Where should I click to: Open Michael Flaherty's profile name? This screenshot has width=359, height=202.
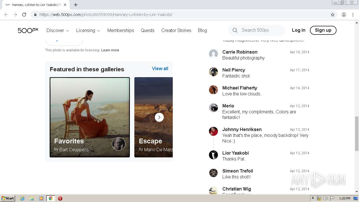240,88
